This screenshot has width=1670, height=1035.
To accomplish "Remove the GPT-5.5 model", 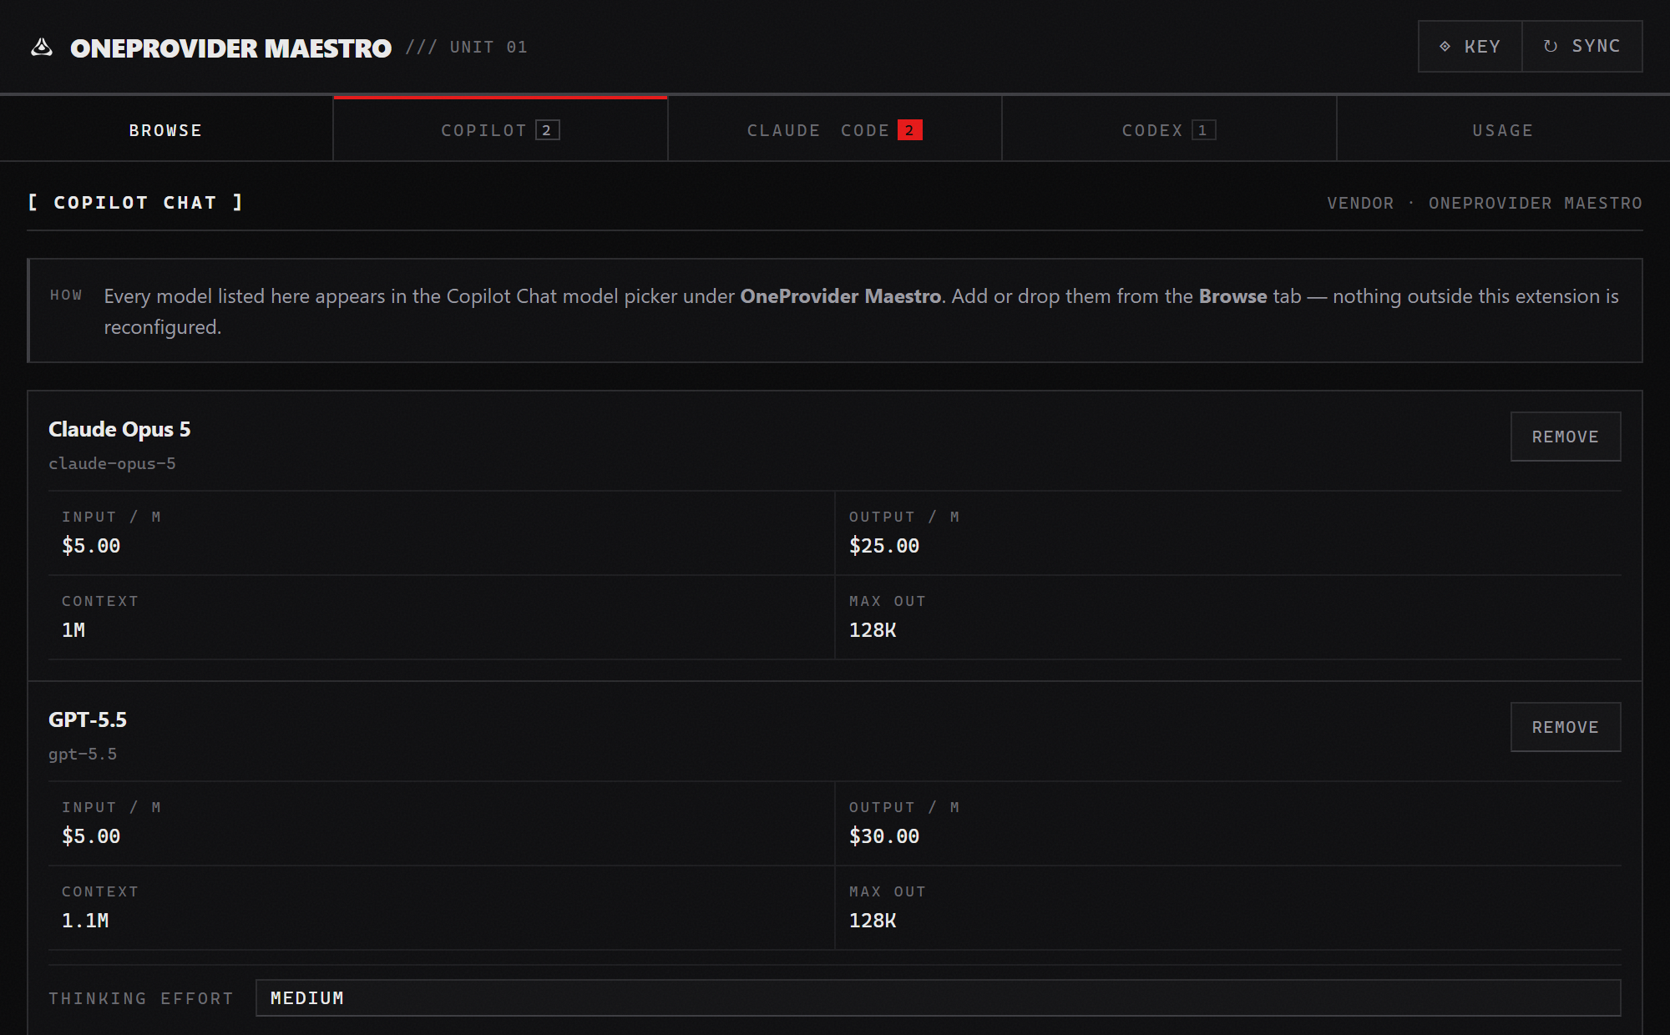I will (1566, 727).
